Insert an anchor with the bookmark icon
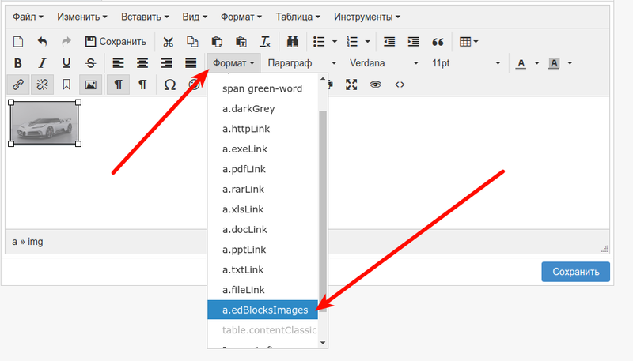The image size is (633, 361). click(x=66, y=85)
